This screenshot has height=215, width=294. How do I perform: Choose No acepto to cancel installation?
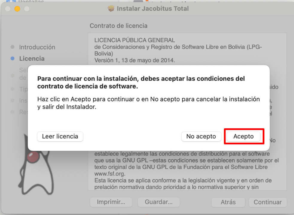(x=201, y=136)
